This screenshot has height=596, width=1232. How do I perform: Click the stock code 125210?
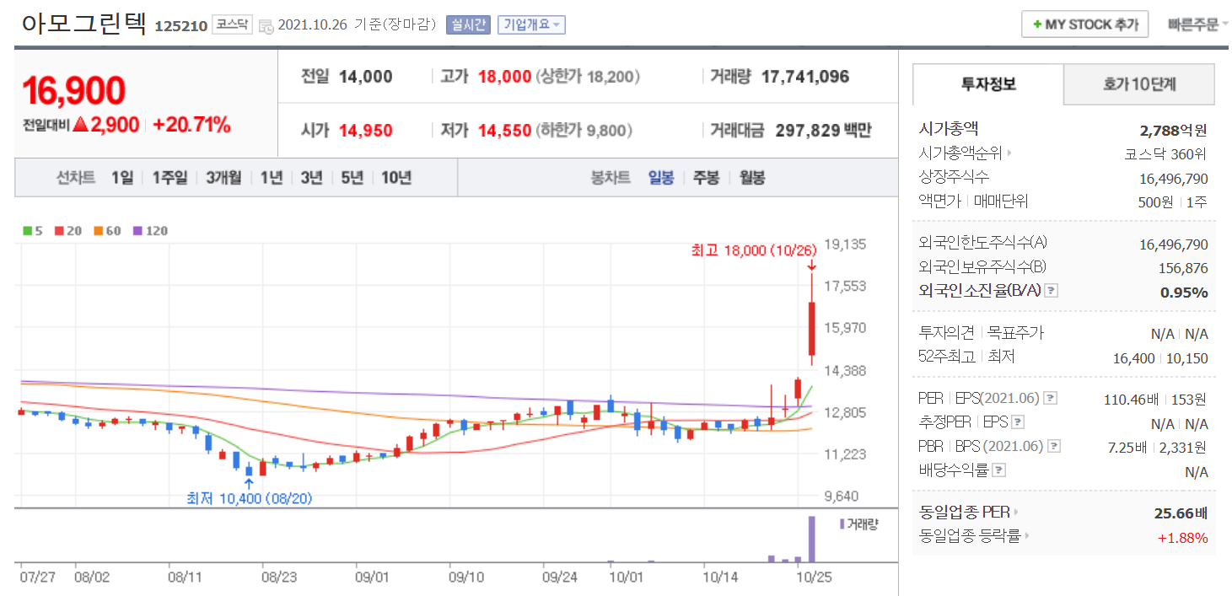pos(180,26)
